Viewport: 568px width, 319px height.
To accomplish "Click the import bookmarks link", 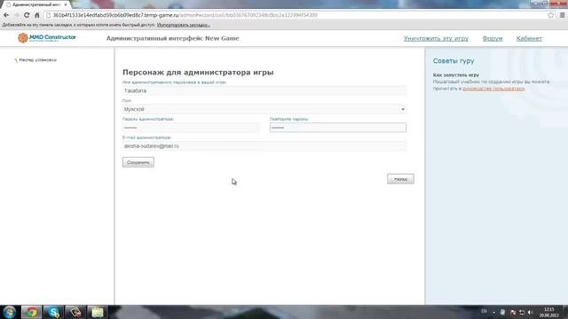I will (184, 25).
